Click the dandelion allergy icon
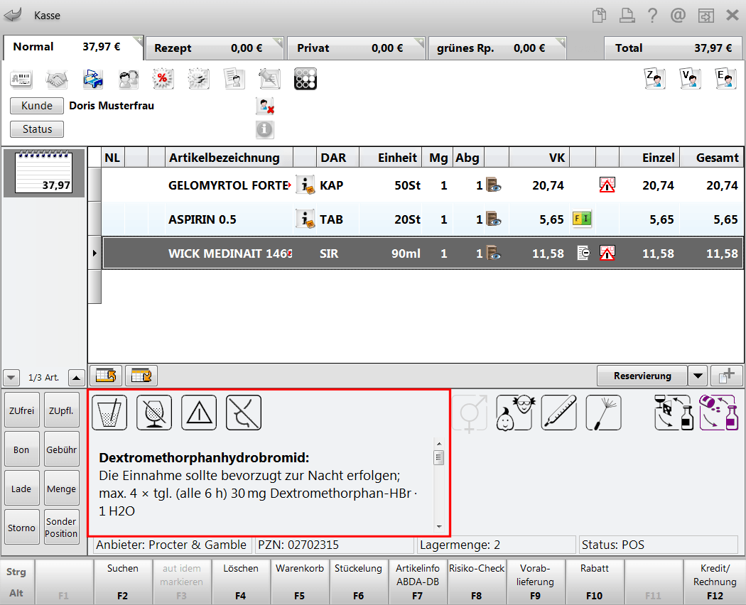Viewport: 746px width, 605px height. 604,413
